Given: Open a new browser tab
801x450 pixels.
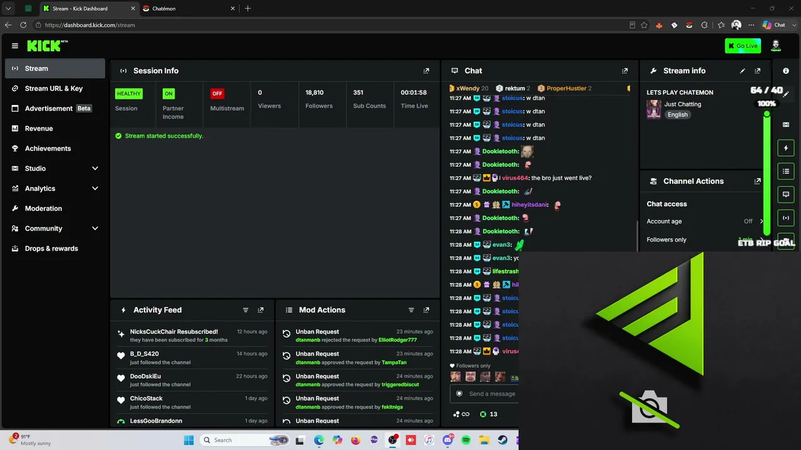Looking at the screenshot, I should pos(248,9).
